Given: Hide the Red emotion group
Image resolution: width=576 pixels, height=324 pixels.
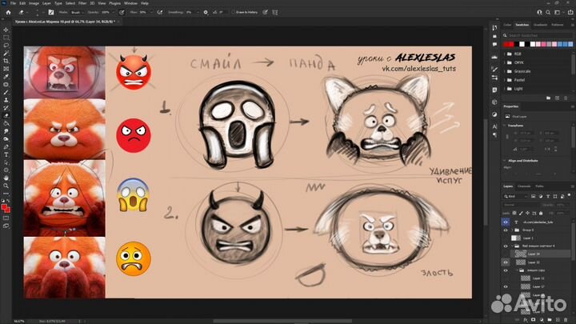Looking at the screenshot, I should coord(506,246).
